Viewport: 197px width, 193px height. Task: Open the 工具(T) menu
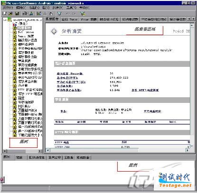71,8
